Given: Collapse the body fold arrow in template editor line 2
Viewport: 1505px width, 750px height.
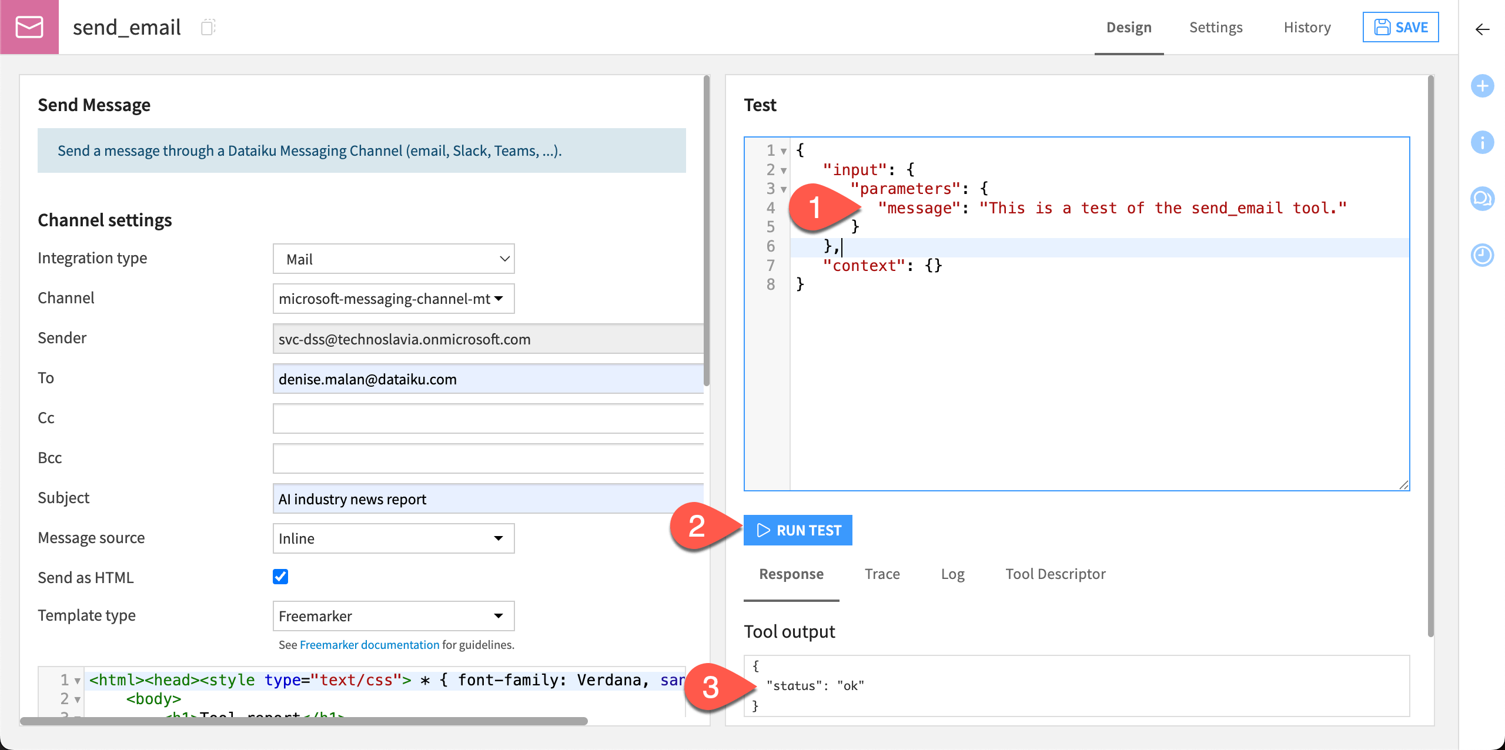Looking at the screenshot, I should pyautogui.click(x=77, y=699).
